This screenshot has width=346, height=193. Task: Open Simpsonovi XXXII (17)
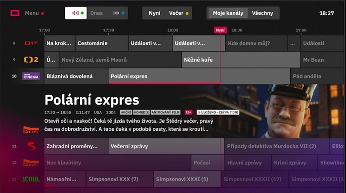pyautogui.click(x=255, y=179)
